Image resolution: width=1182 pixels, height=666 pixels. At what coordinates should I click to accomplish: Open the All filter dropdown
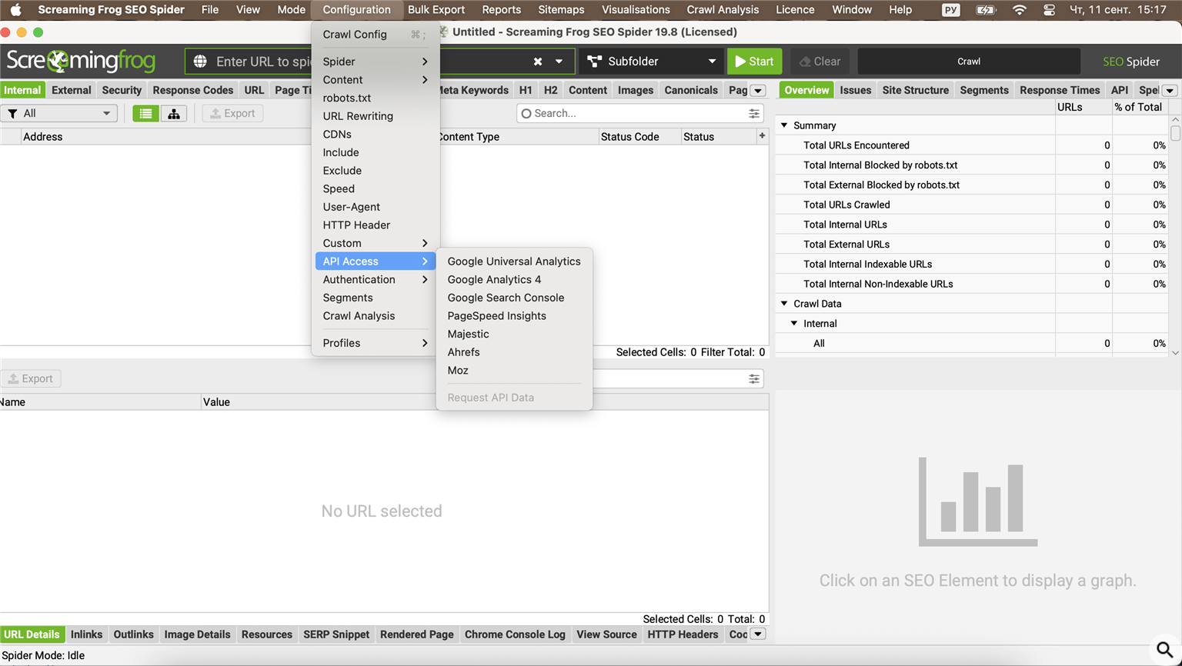[58, 114]
